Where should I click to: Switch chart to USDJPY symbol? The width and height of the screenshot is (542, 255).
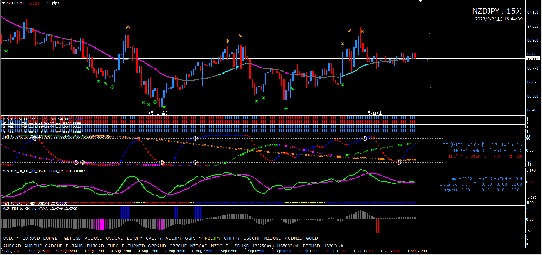pos(11,238)
